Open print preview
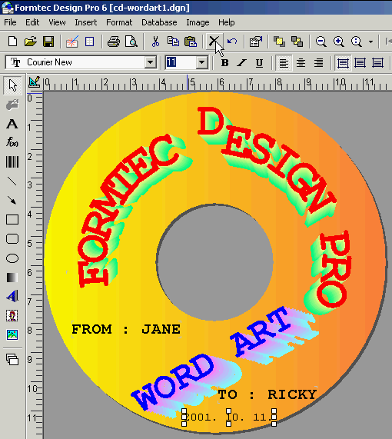This screenshot has height=439, width=392. (131, 42)
